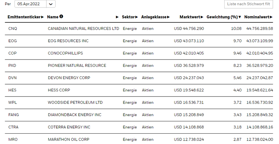This screenshot has height=144, width=279.
Task: Select ticker PXD
Action: [12, 65]
